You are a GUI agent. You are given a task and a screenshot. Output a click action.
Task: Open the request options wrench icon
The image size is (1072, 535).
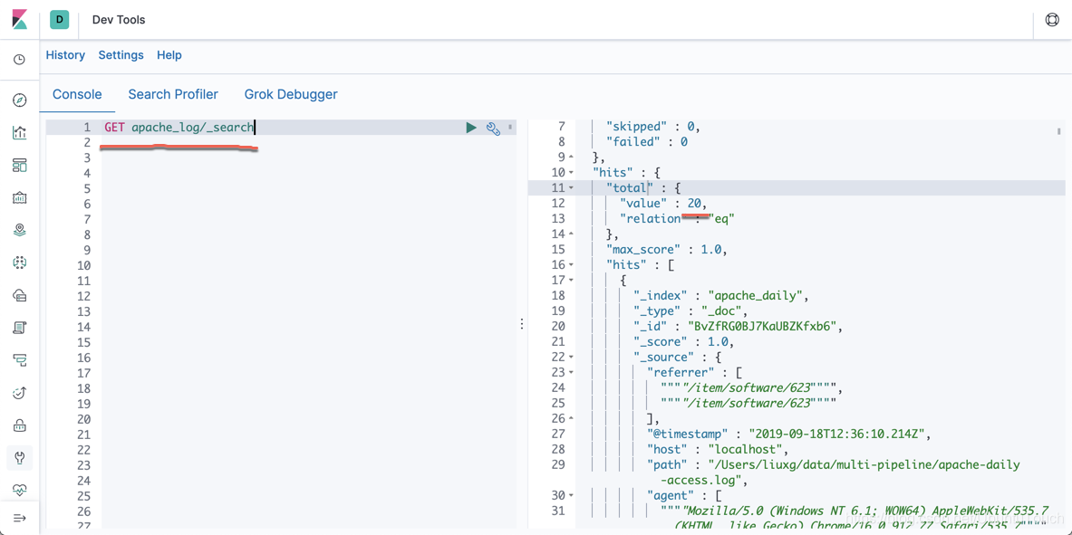[493, 128]
